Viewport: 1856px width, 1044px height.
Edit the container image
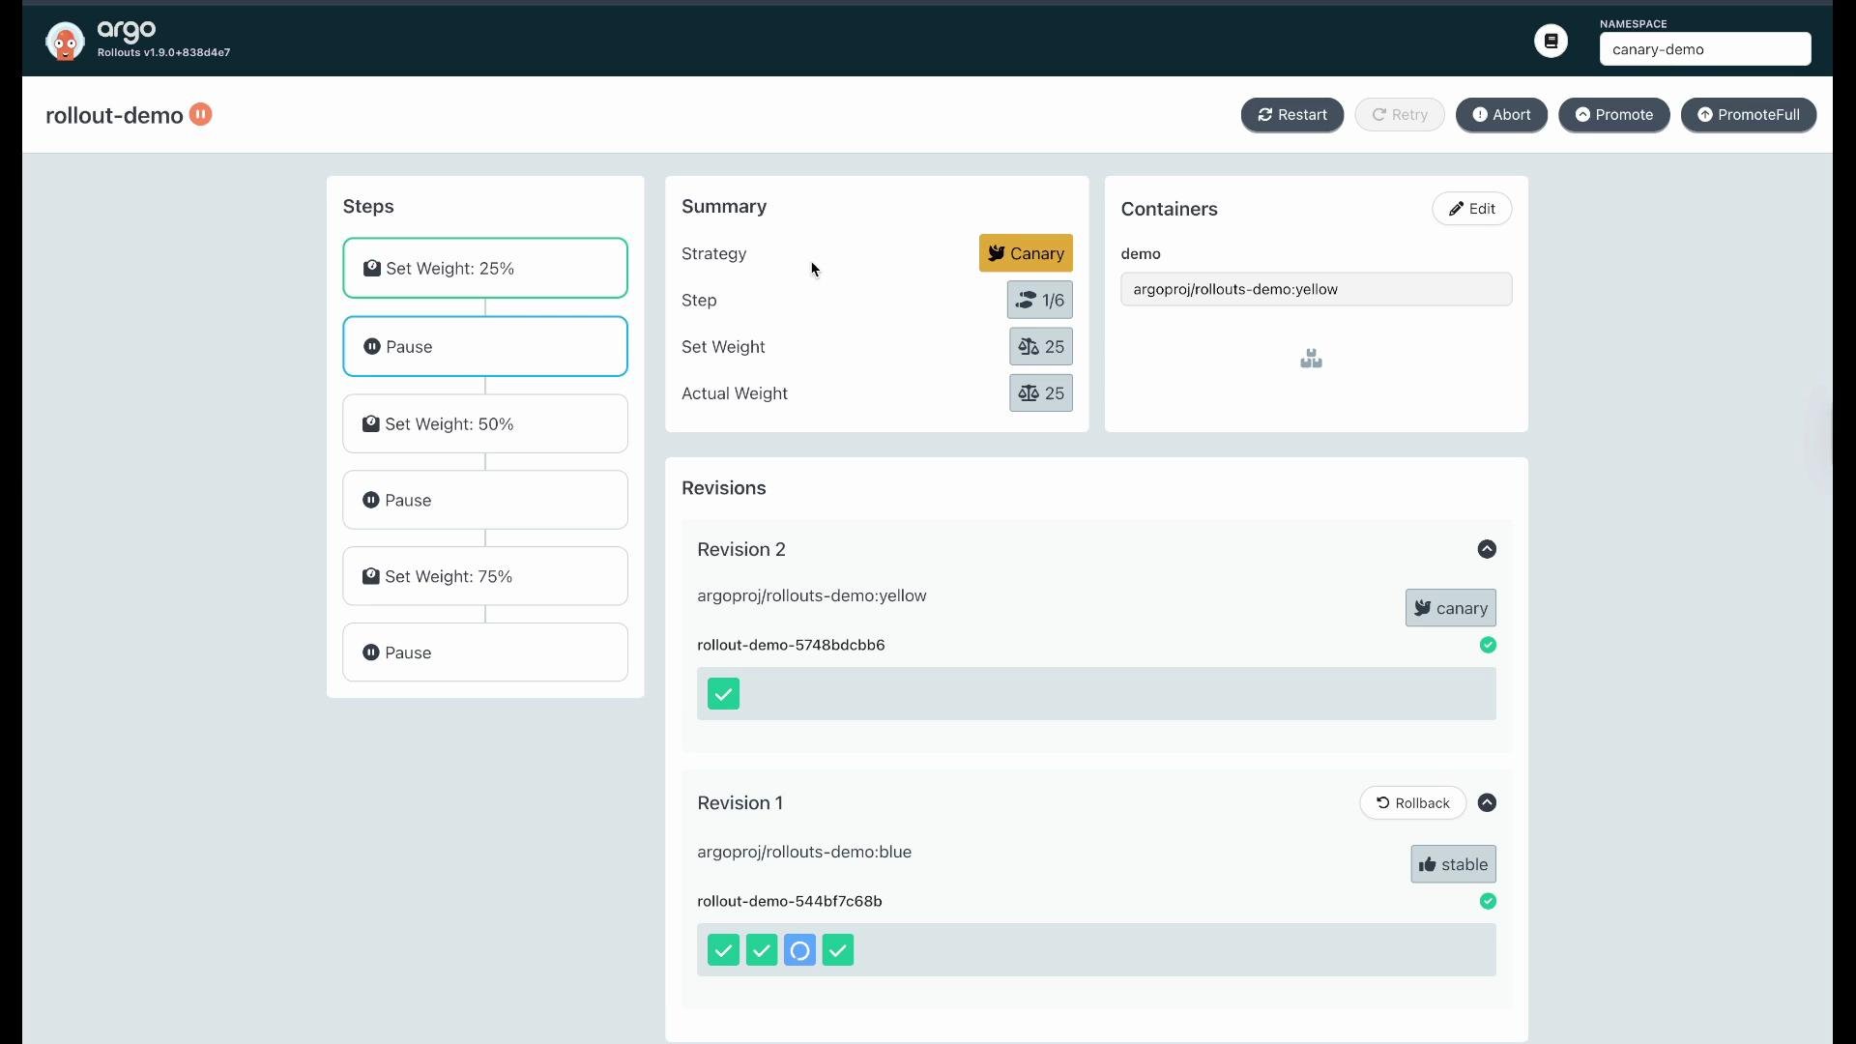coord(1472,209)
